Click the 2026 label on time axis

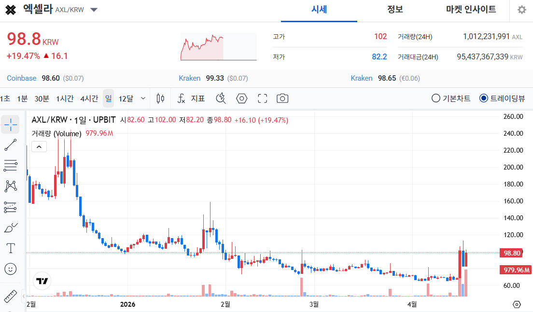coord(127,304)
